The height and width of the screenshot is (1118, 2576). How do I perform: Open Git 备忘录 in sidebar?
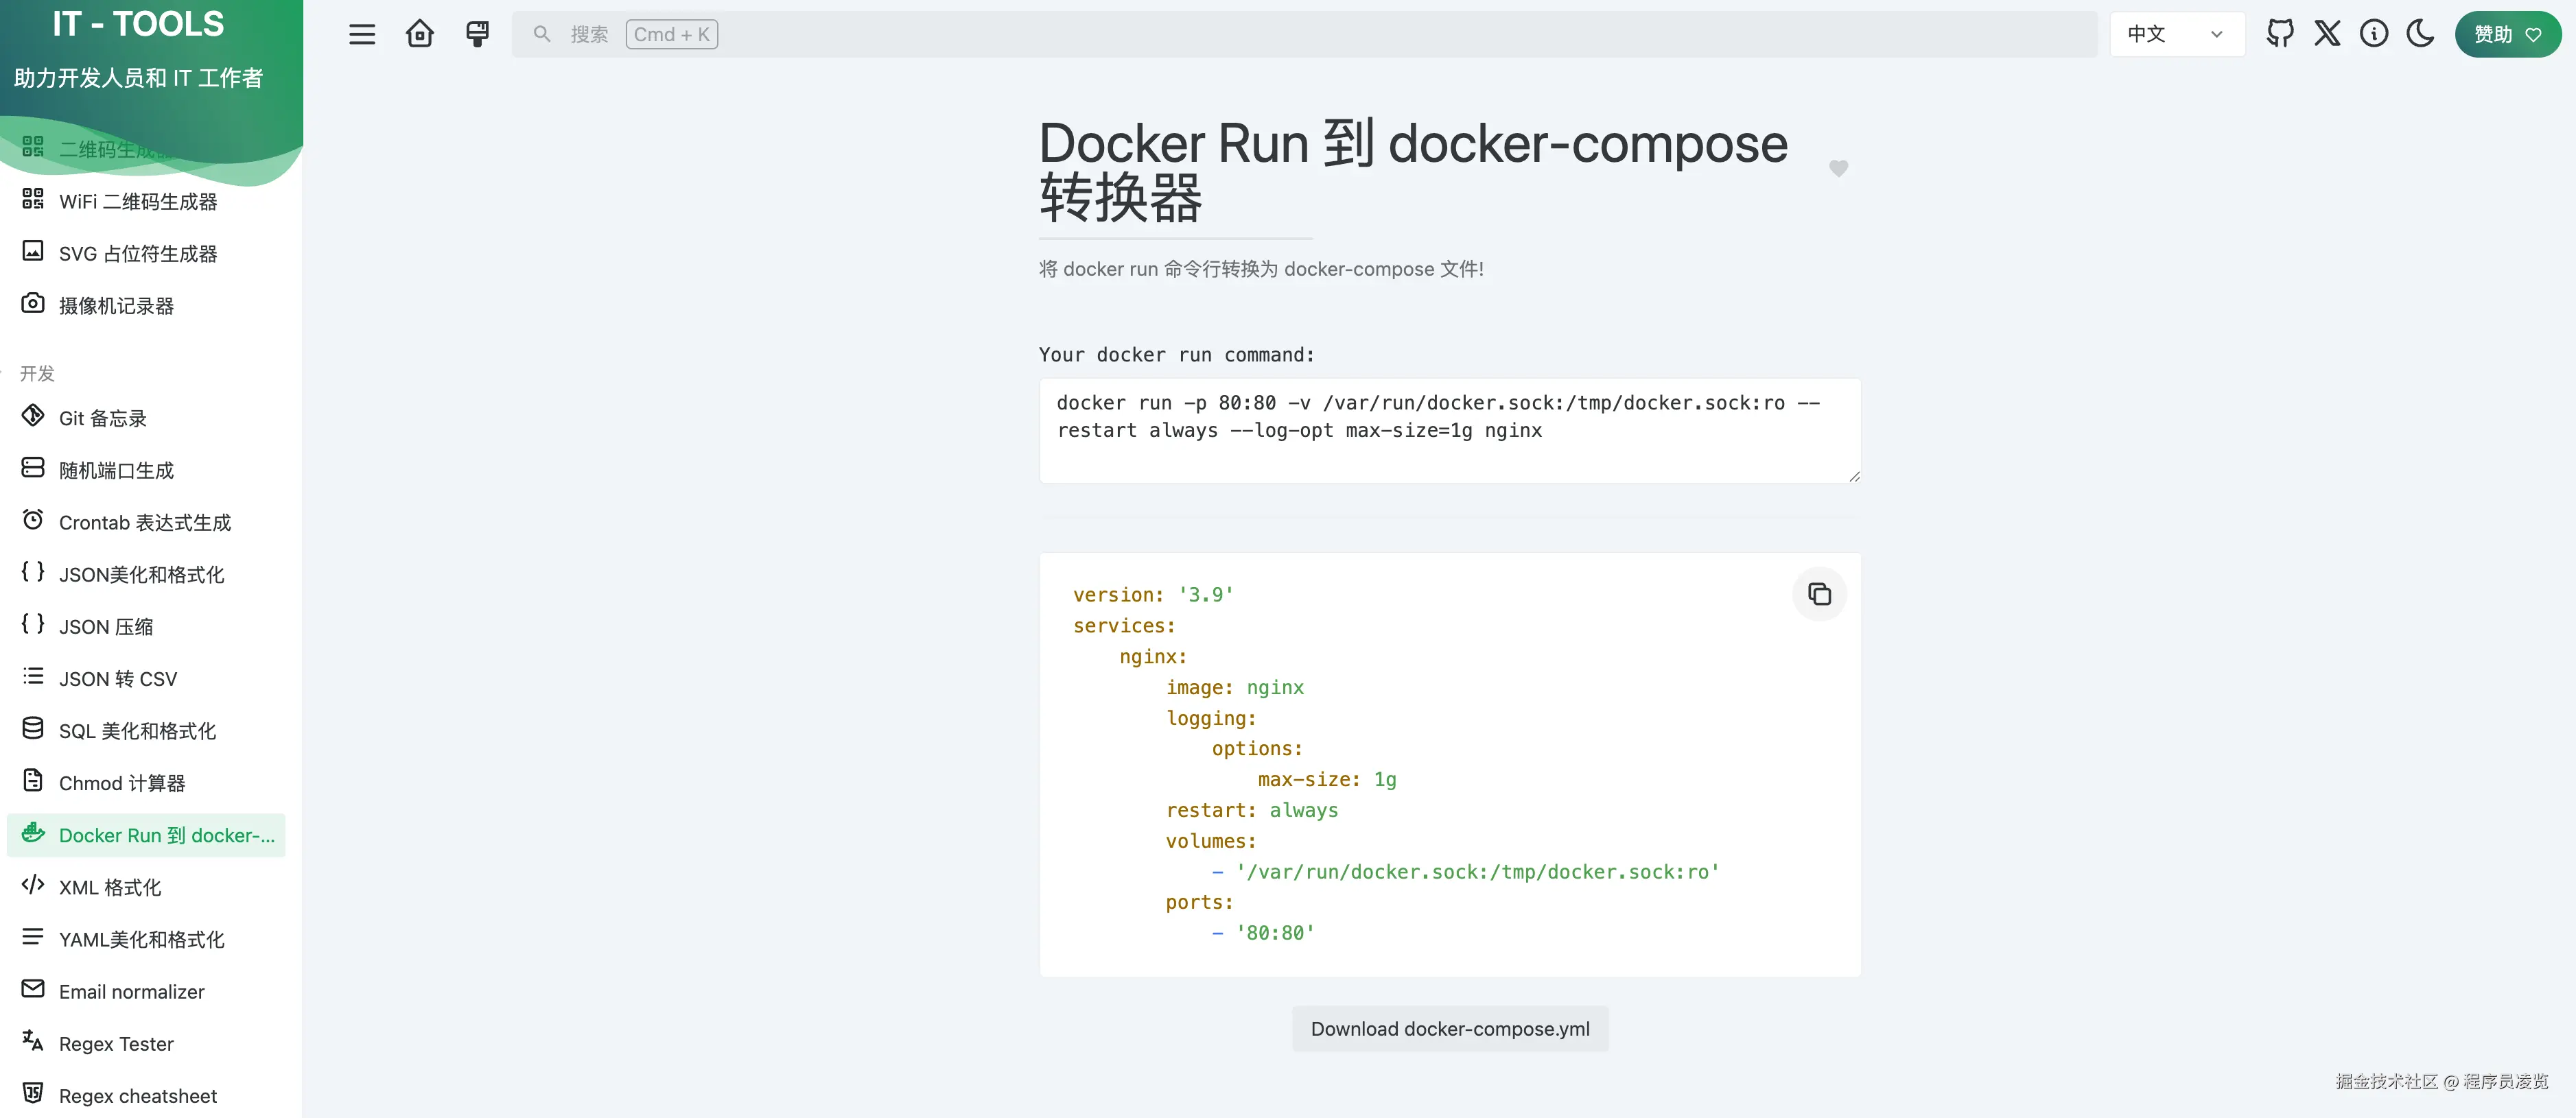click(102, 418)
